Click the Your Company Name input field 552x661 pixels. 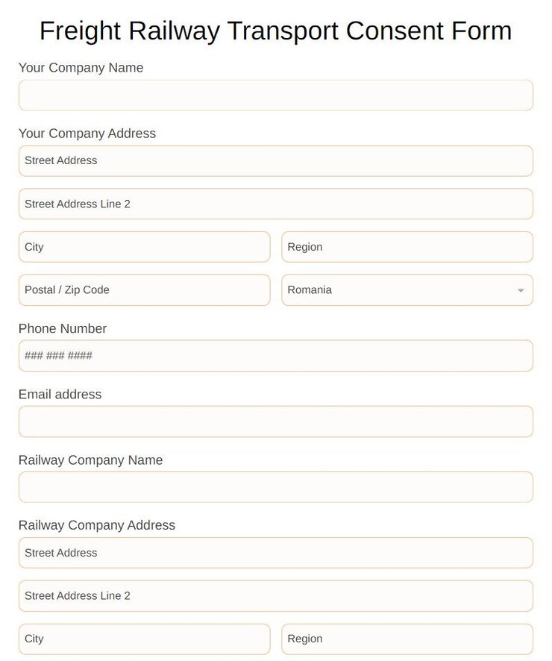(x=275, y=95)
